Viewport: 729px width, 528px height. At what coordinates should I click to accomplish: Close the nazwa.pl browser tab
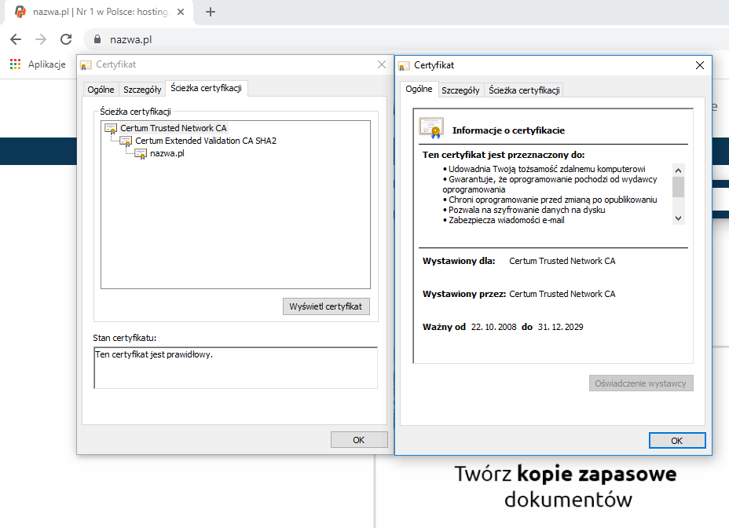[x=181, y=12]
